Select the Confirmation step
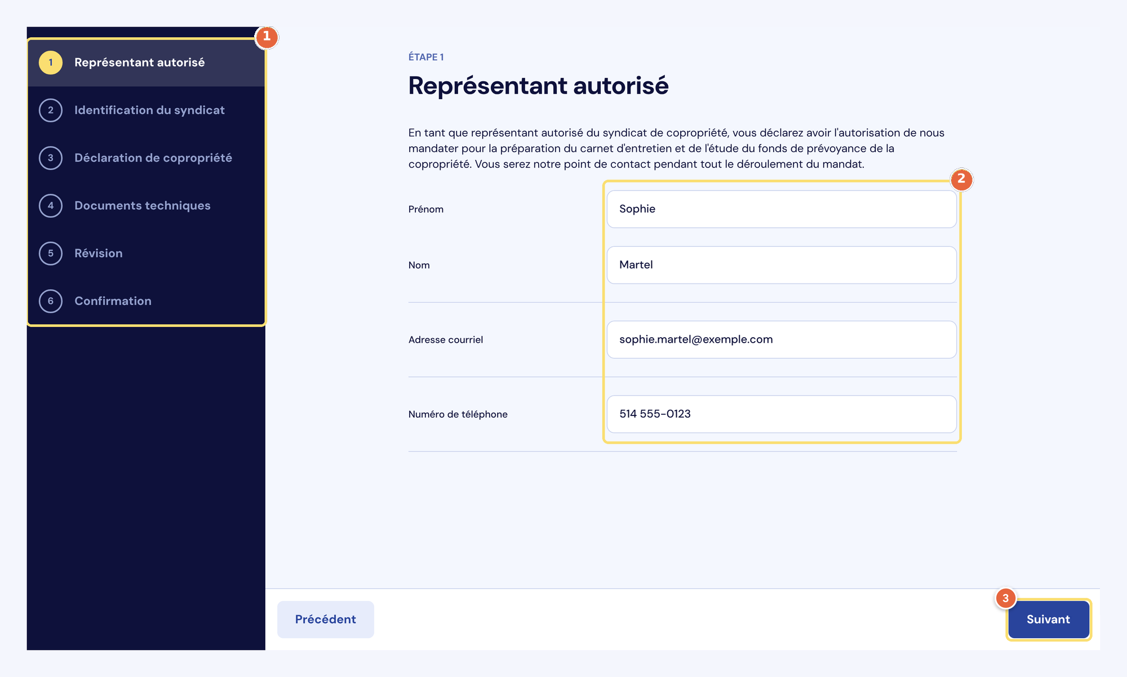Screen dimensions: 1127x677 (113, 301)
